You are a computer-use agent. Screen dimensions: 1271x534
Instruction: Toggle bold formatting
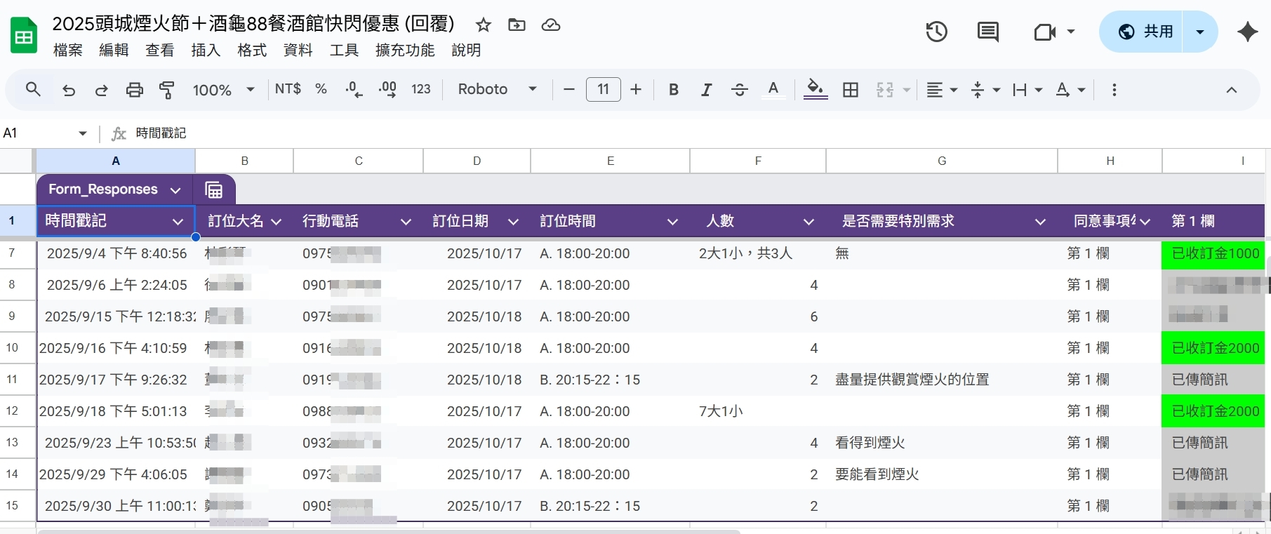674,89
